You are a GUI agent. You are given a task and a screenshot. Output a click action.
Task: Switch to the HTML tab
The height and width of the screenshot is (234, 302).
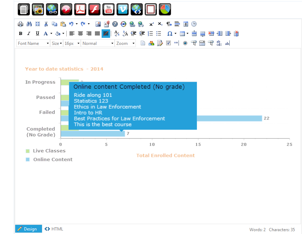click(x=54, y=229)
